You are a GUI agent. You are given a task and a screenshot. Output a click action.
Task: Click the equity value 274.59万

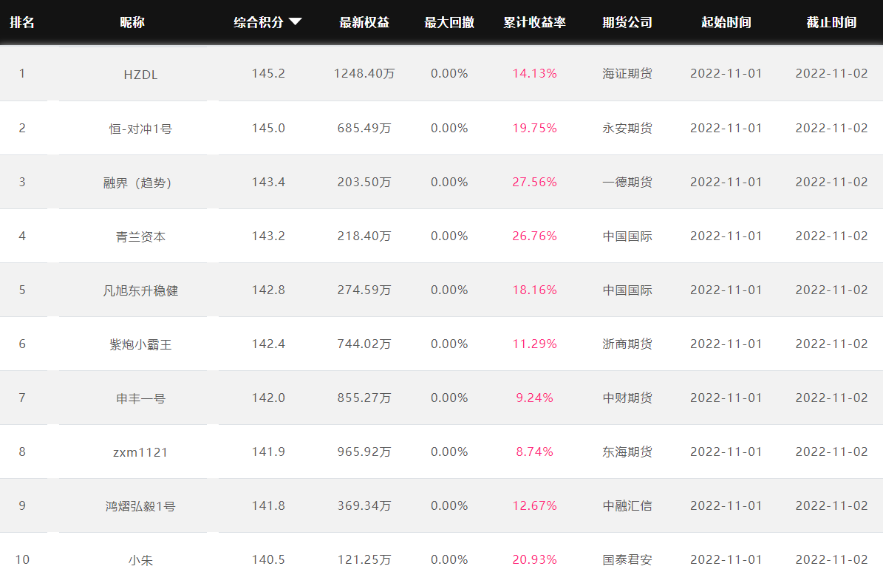(364, 290)
